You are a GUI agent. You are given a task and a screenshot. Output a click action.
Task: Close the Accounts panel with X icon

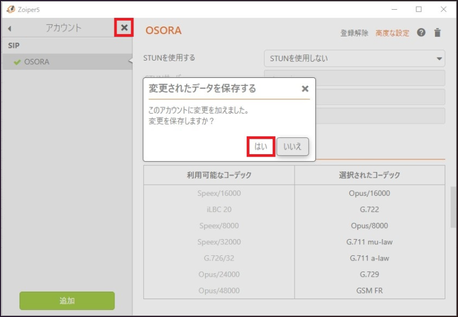pyautogui.click(x=124, y=28)
